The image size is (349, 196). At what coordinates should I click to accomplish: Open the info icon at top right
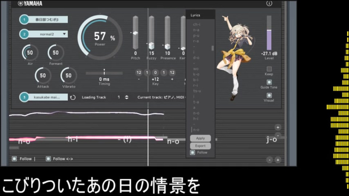(x=269, y=3)
